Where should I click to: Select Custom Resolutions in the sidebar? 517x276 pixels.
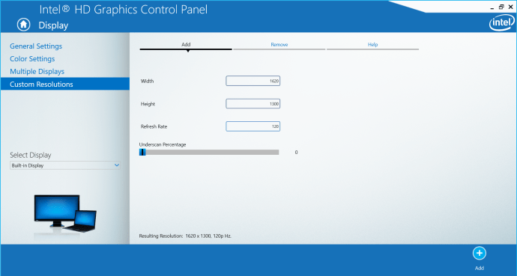click(65, 85)
